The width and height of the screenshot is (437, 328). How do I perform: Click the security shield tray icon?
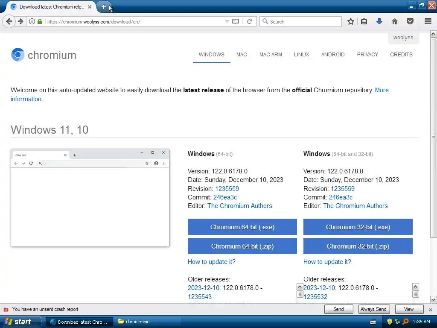point(390,322)
